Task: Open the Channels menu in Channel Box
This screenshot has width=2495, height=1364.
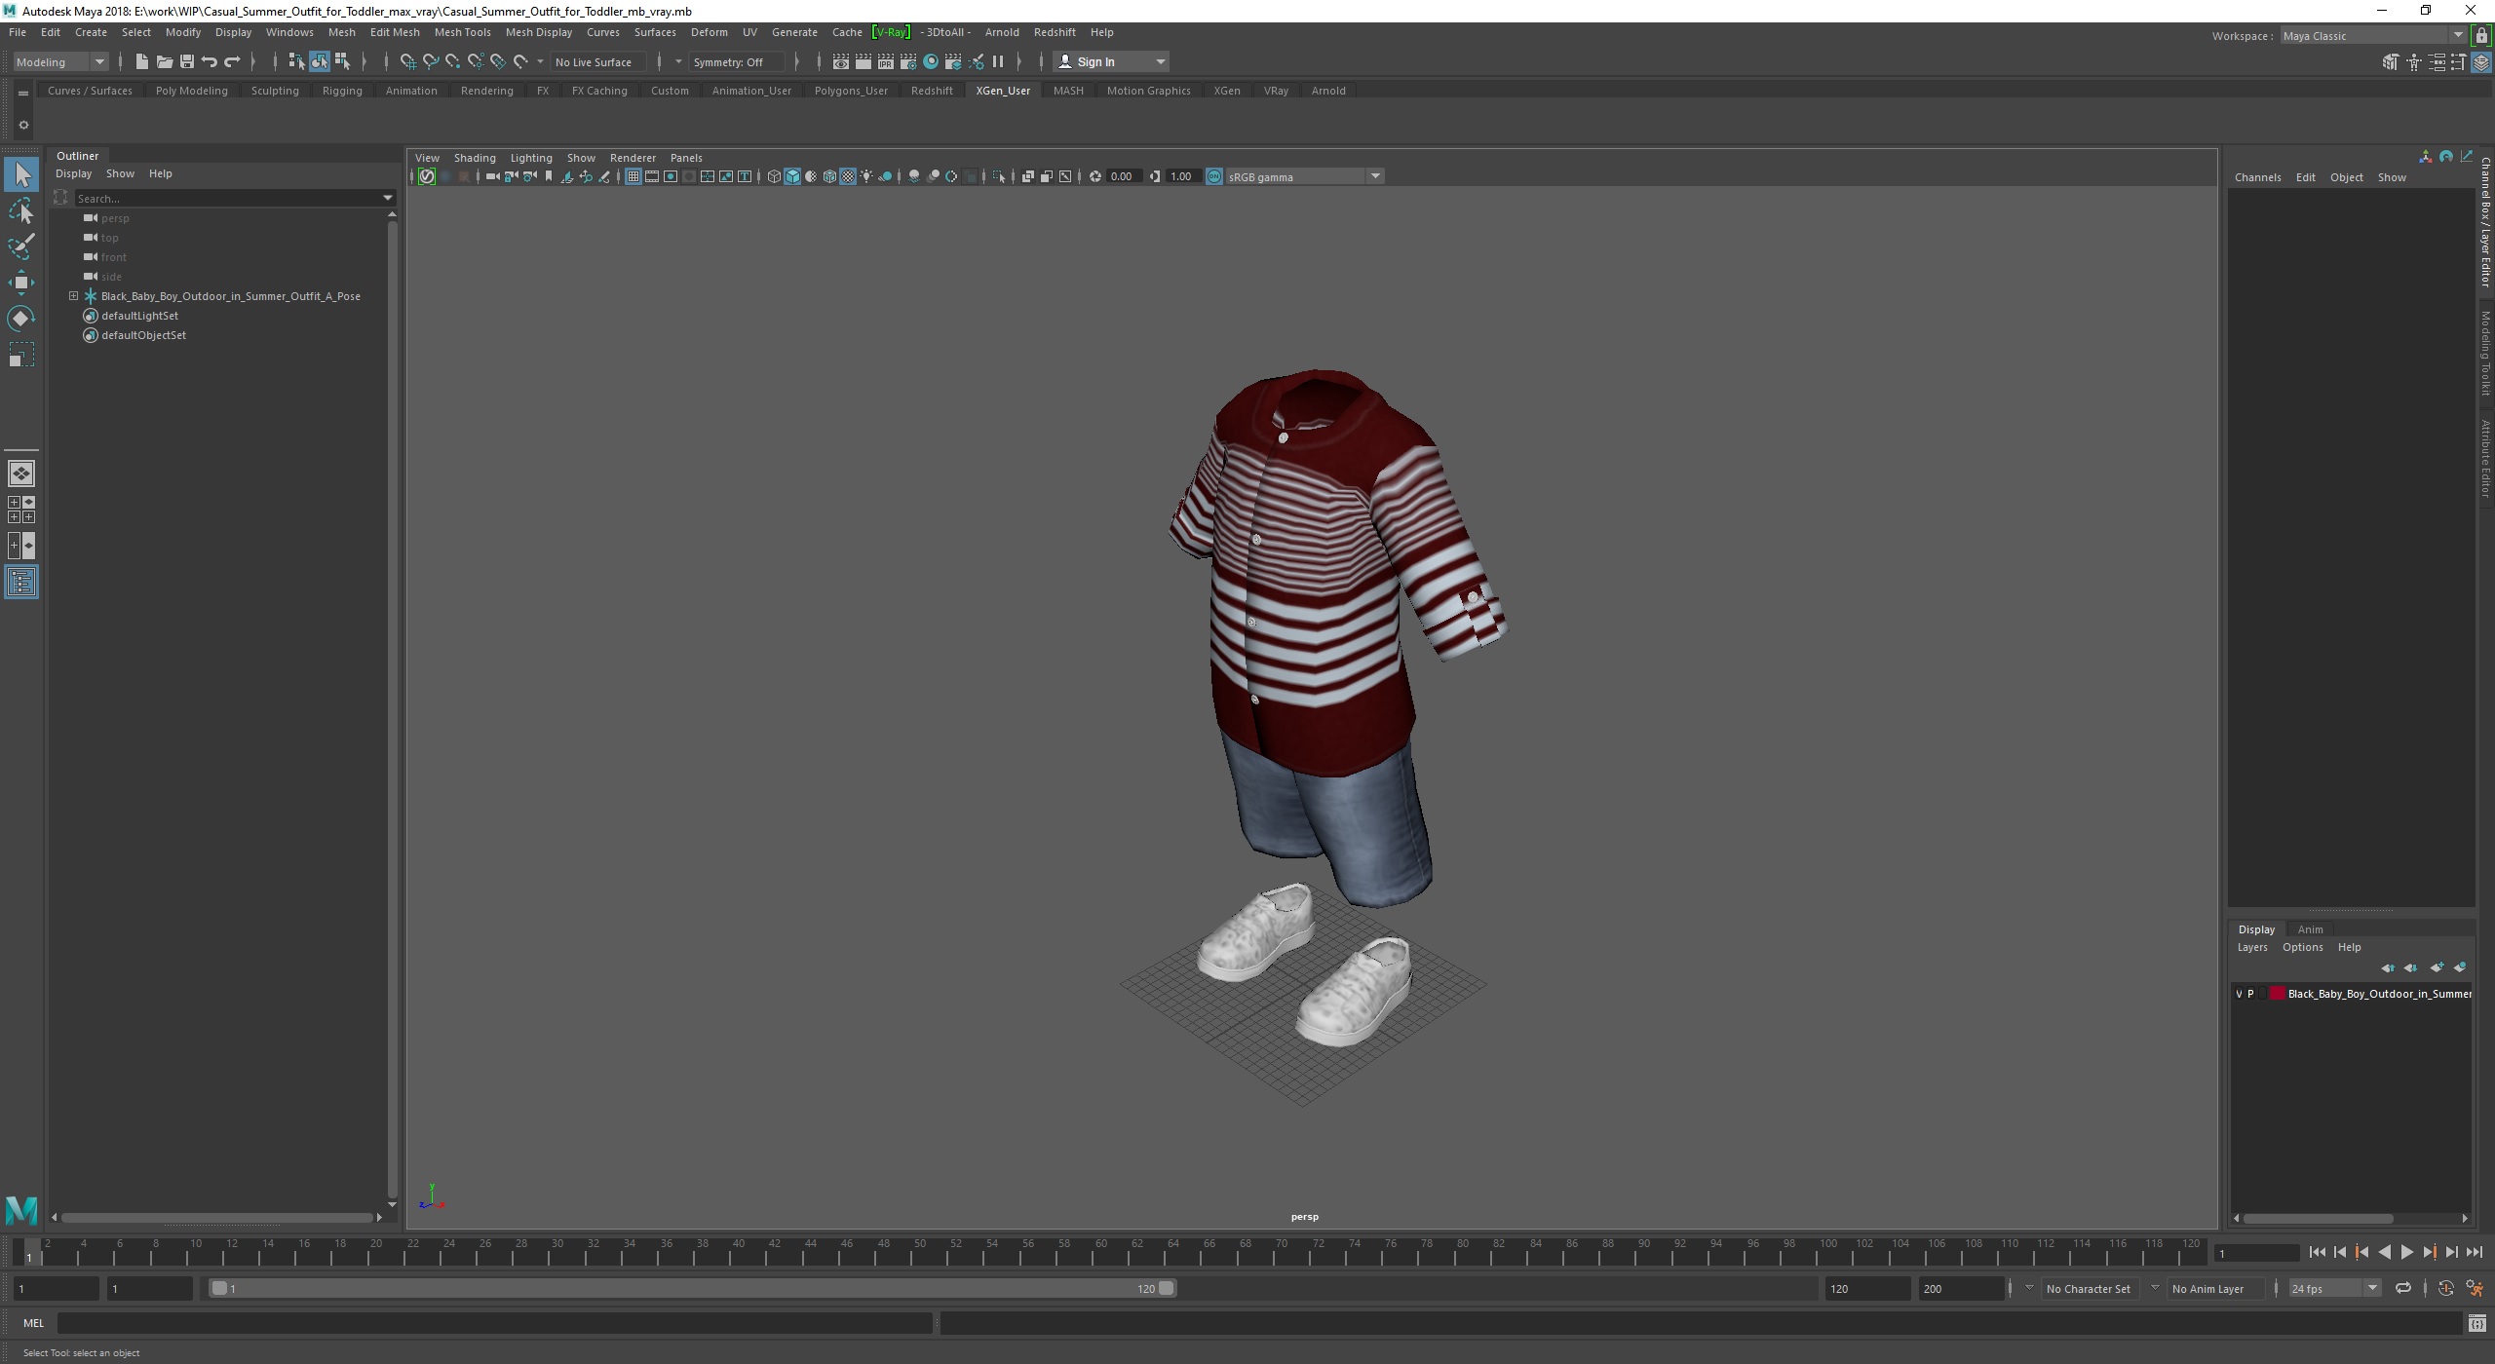Action: [2257, 177]
